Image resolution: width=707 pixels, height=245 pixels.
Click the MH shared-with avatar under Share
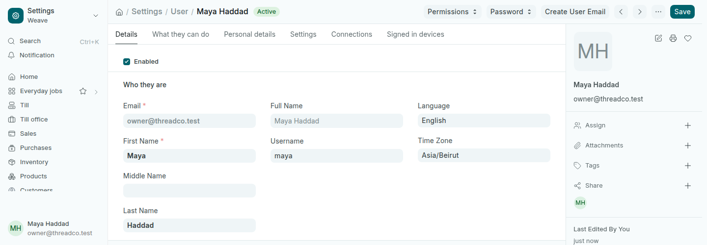tap(580, 203)
